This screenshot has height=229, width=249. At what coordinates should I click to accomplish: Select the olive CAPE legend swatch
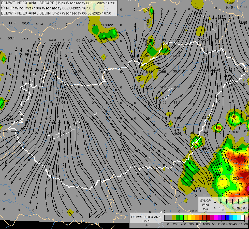pos(174,218)
